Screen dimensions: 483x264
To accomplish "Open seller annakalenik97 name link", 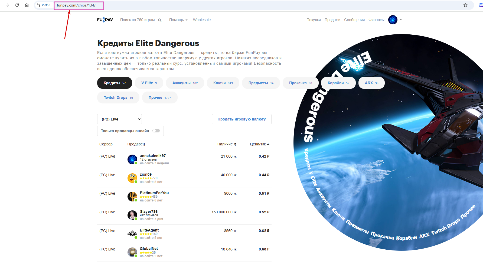I will pos(153,156).
